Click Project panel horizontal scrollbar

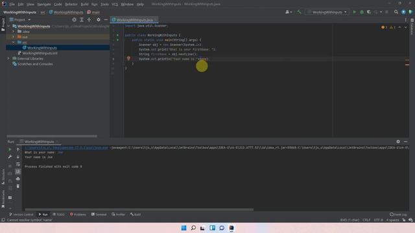coord(52,136)
